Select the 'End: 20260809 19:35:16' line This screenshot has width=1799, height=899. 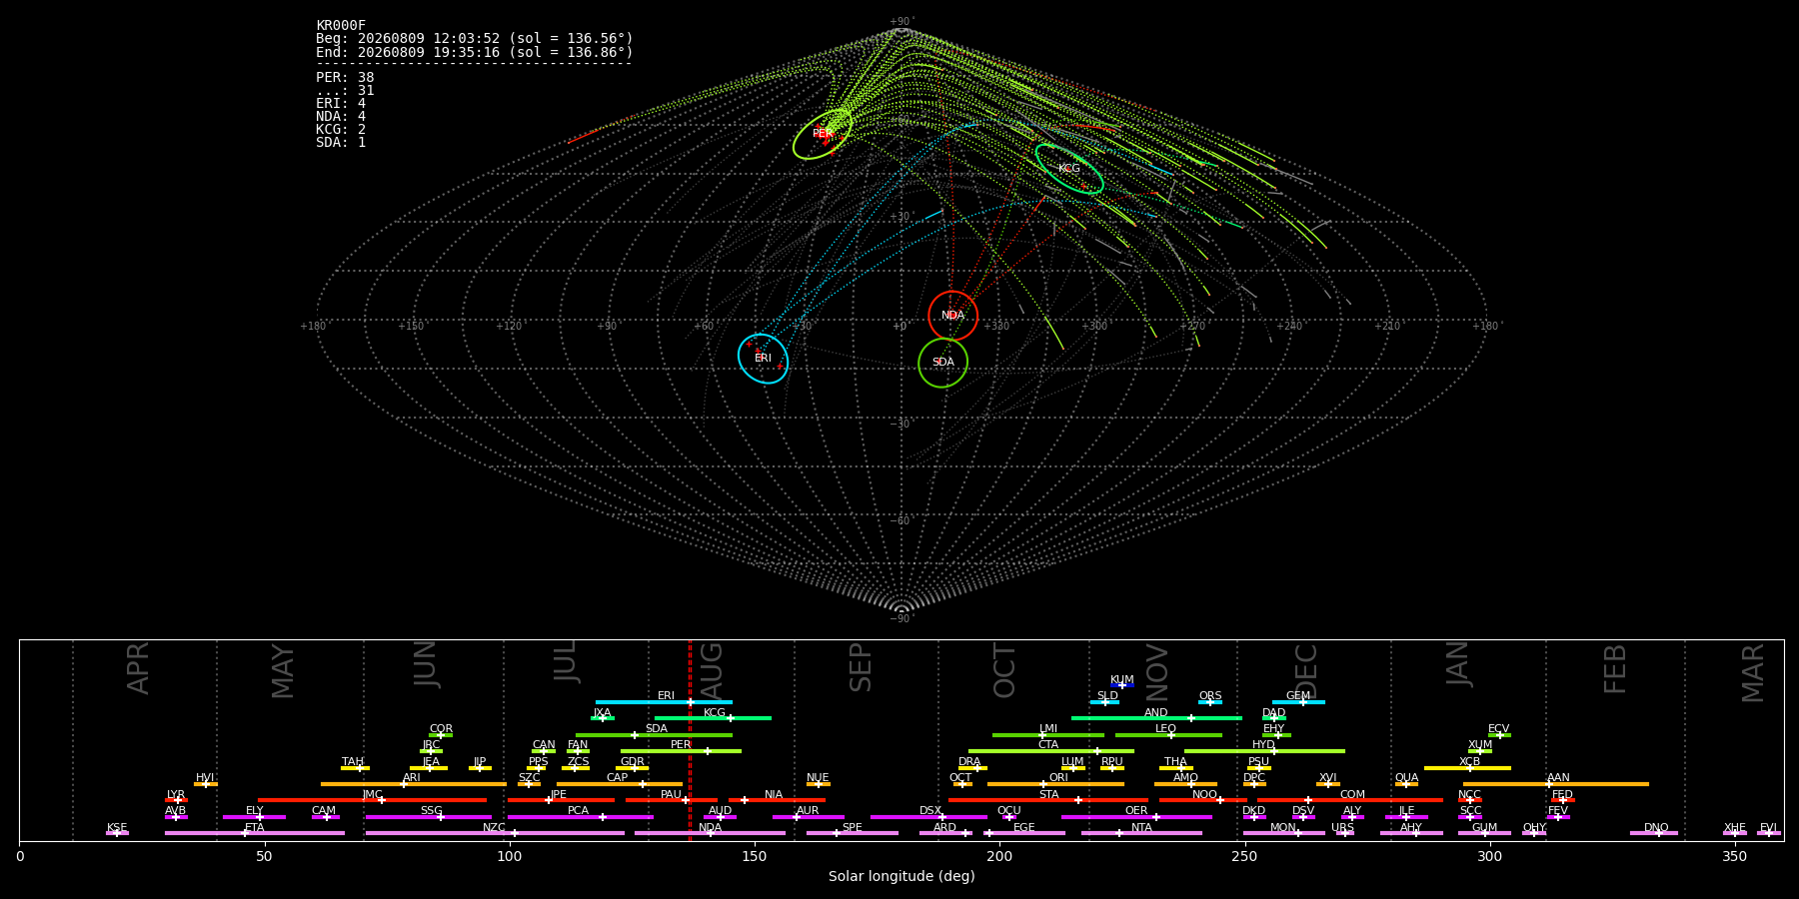tap(475, 52)
